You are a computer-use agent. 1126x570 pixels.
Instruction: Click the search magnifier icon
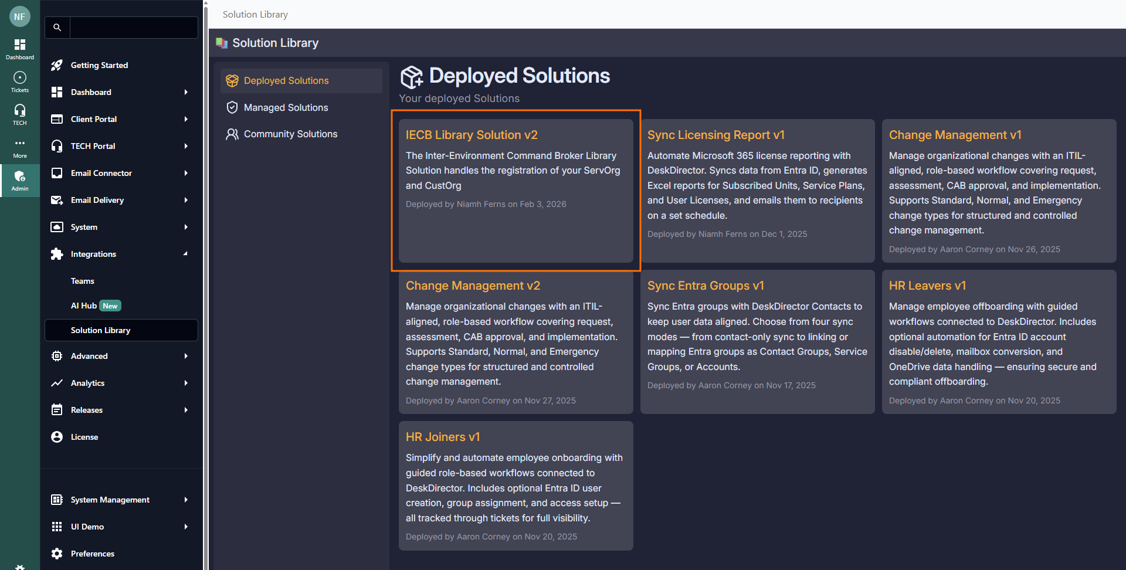click(x=57, y=28)
